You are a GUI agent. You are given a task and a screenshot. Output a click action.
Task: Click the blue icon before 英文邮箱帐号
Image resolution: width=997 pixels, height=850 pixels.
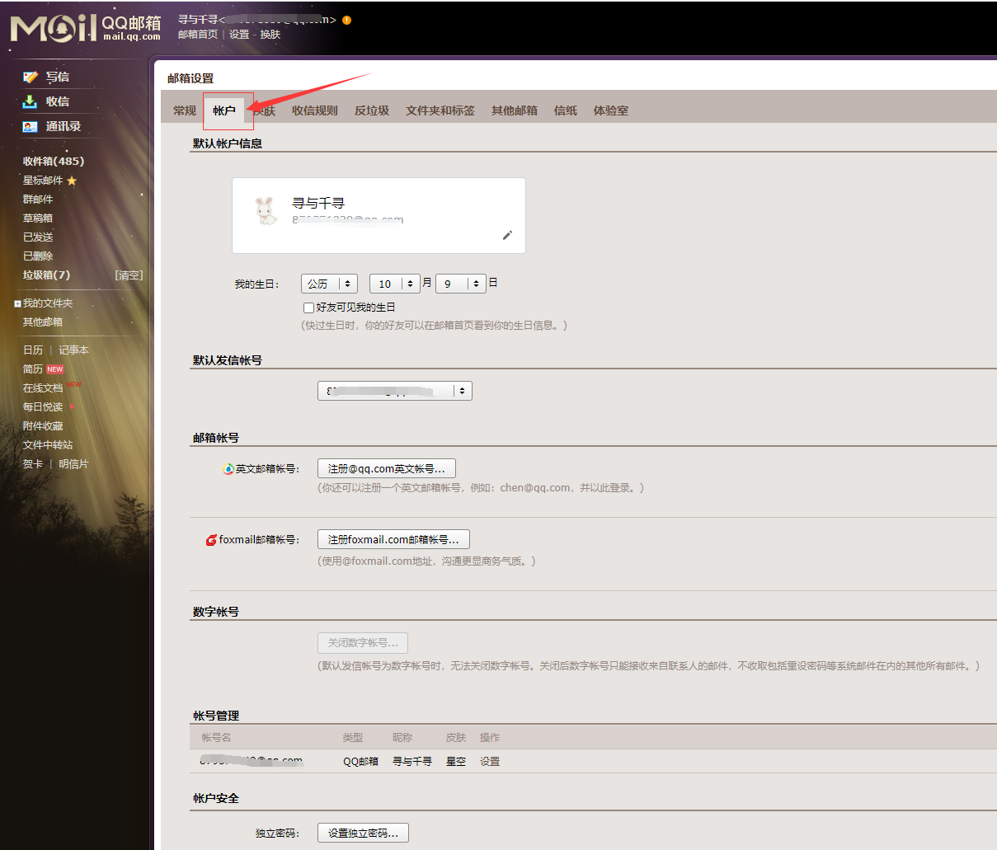pos(228,468)
